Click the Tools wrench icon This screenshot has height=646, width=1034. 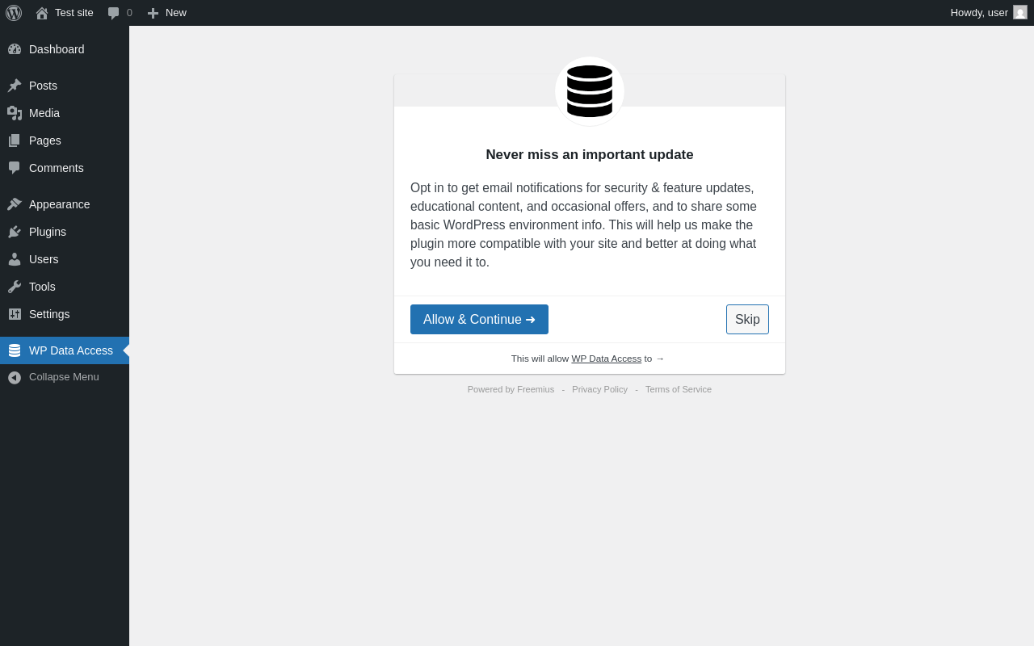(15, 287)
